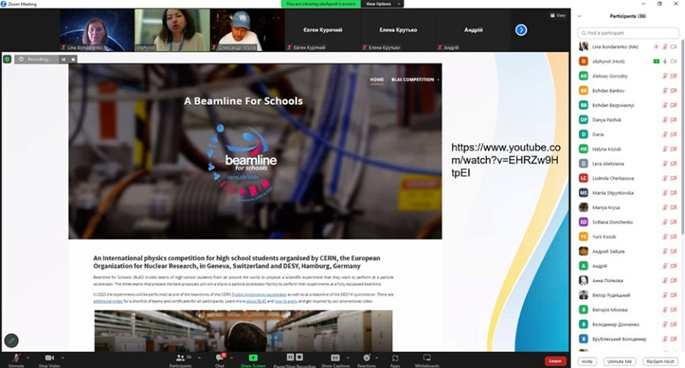
Task: Show next video thumbnails with blue arrow
Action: [x=521, y=30]
